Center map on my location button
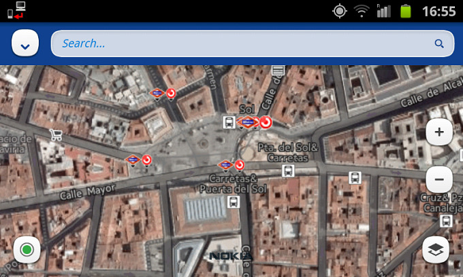463x277 pixels. click(27, 250)
